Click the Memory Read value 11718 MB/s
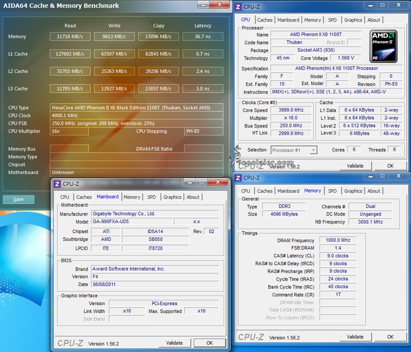 [70, 36]
